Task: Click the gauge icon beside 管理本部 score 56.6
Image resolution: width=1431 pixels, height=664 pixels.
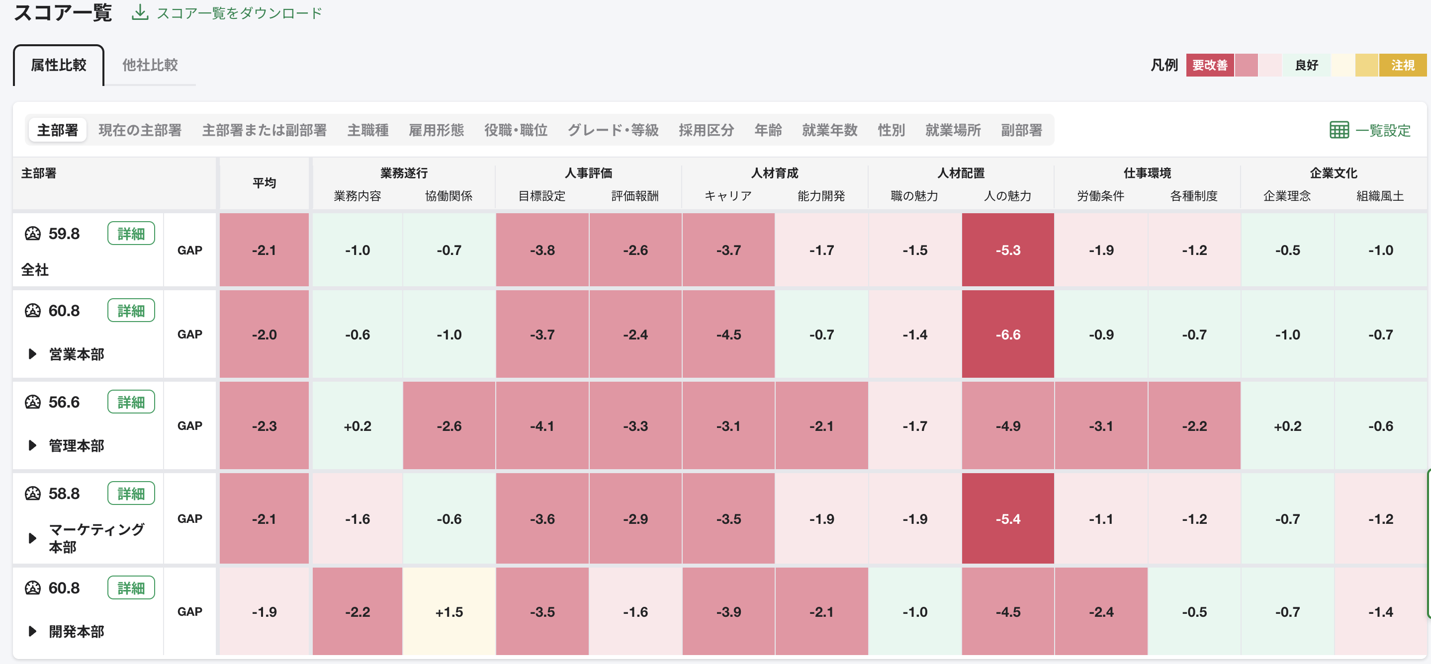Action: [x=33, y=402]
